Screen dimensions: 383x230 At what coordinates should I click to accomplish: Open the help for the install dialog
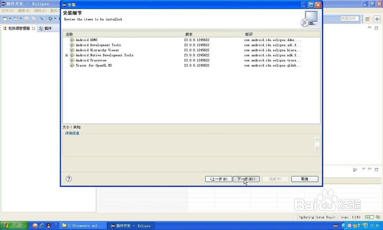point(69,179)
